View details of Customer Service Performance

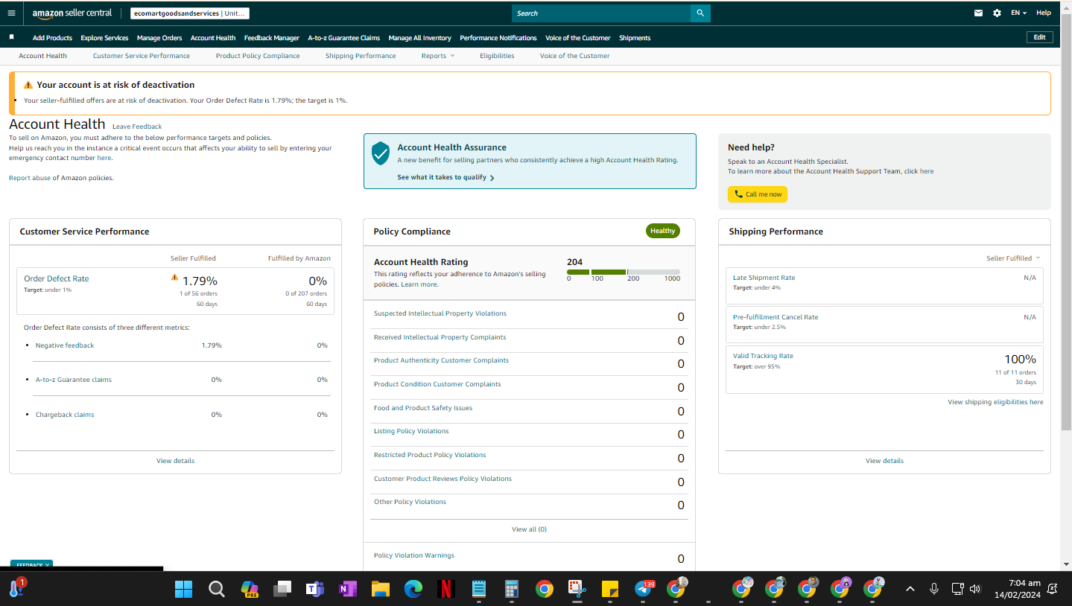tap(175, 461)
